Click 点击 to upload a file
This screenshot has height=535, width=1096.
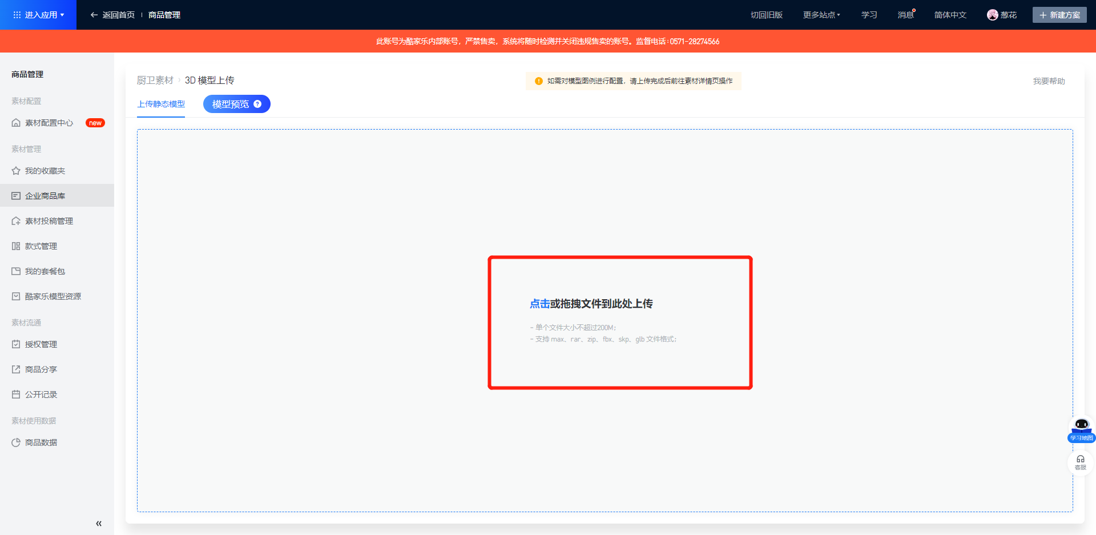click(x=539, y=304)
